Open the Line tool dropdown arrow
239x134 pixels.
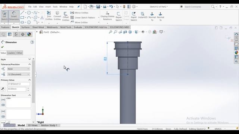(x=25, y=13)
